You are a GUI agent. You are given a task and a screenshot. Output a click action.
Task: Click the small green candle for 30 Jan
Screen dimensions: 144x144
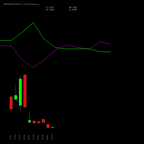(x=16, y=97)
